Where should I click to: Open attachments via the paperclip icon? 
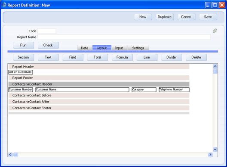pos(215,31)
